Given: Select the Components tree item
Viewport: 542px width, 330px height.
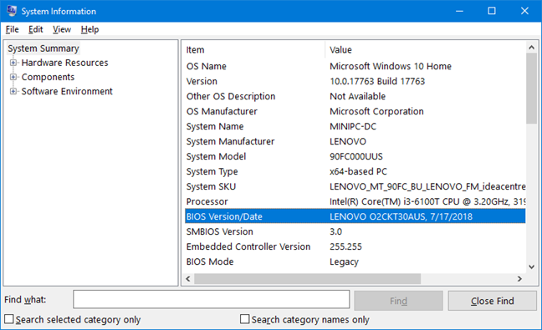Looking at the screenshot, I should point(48,77).
